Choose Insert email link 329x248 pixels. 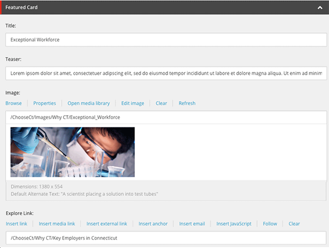point(192,224)
